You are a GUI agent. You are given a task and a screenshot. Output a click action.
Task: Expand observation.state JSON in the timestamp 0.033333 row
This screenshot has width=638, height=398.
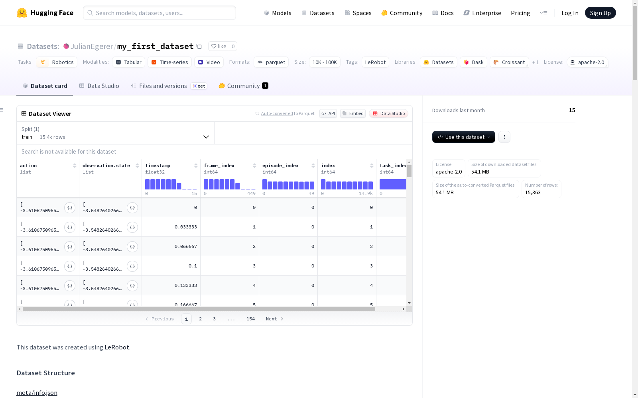(132, 227)
